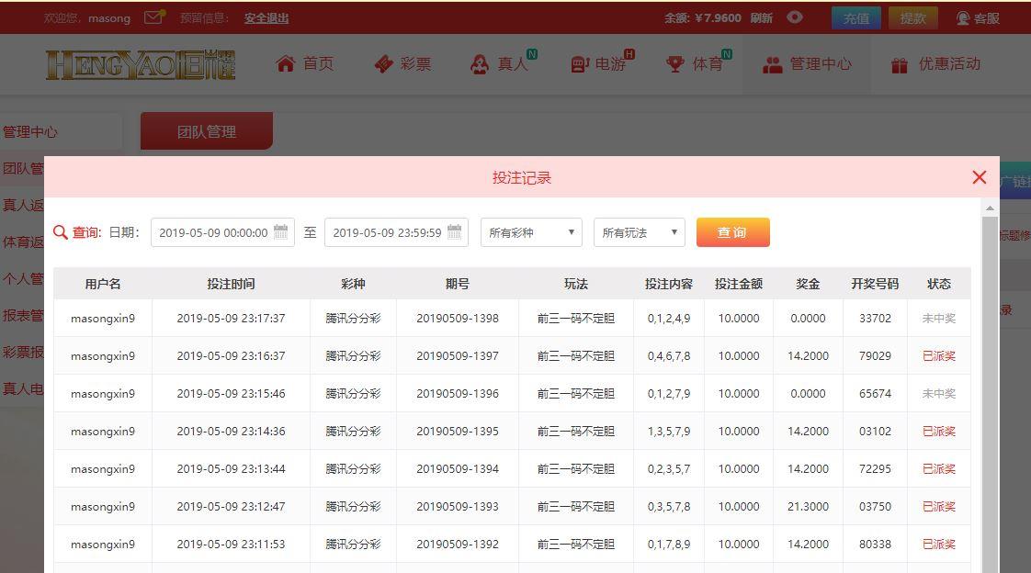Open the gift icon 优惠活动

point(900,64)
